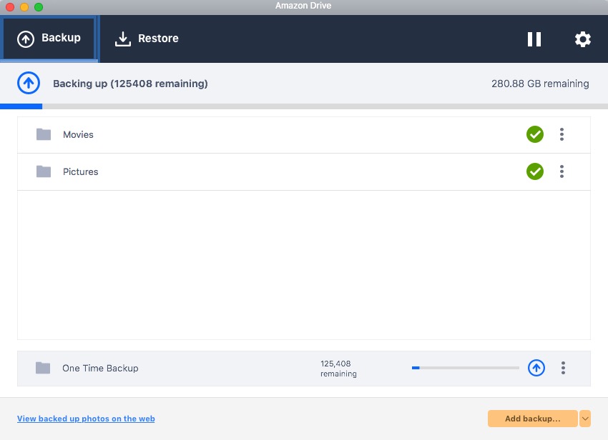Open settings via the gear icon
This screenshot has height=440, width=608.
[582, 39]
